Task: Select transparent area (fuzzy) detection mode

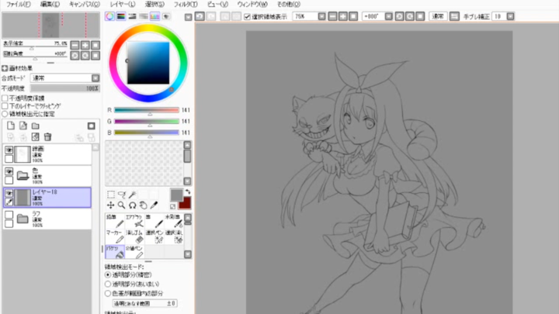Action: click(108, 284)
